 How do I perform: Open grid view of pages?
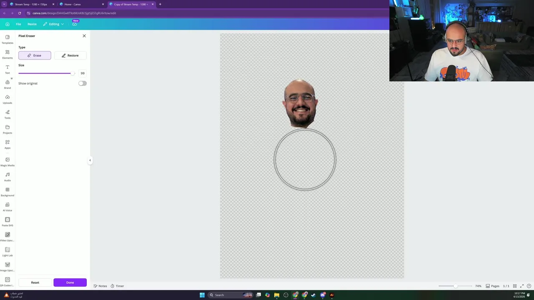coord(515,286)
